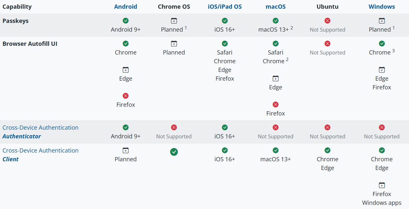Click the planned calendar icon above Edge in Android column
The height and width of the screenshot is (209, 409).
(126, 70)
